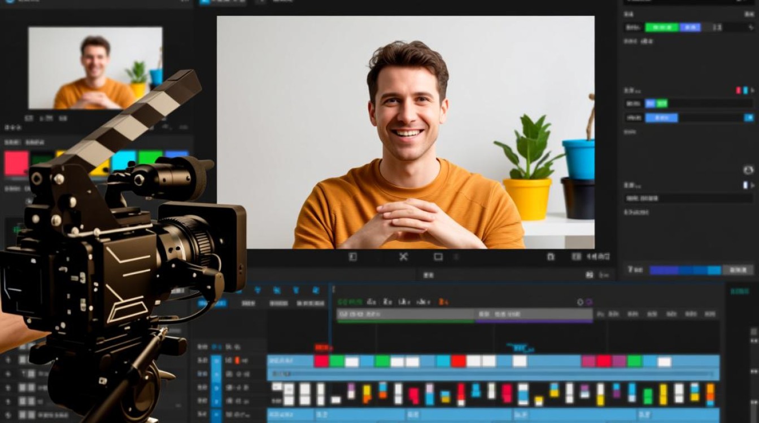
Task: Click the clipboard icon under the preview's right side
Action: point(551,257)
